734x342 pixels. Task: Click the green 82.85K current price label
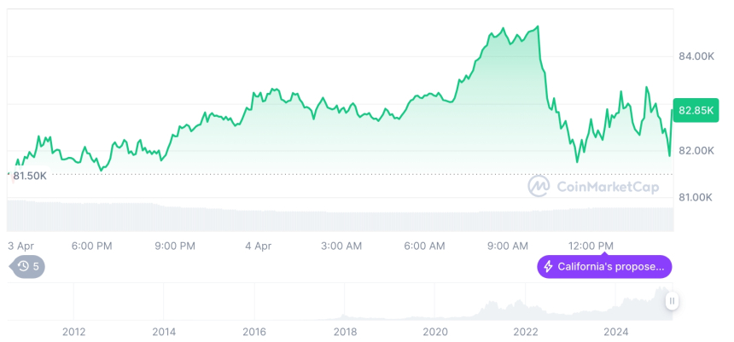(696, 110)
